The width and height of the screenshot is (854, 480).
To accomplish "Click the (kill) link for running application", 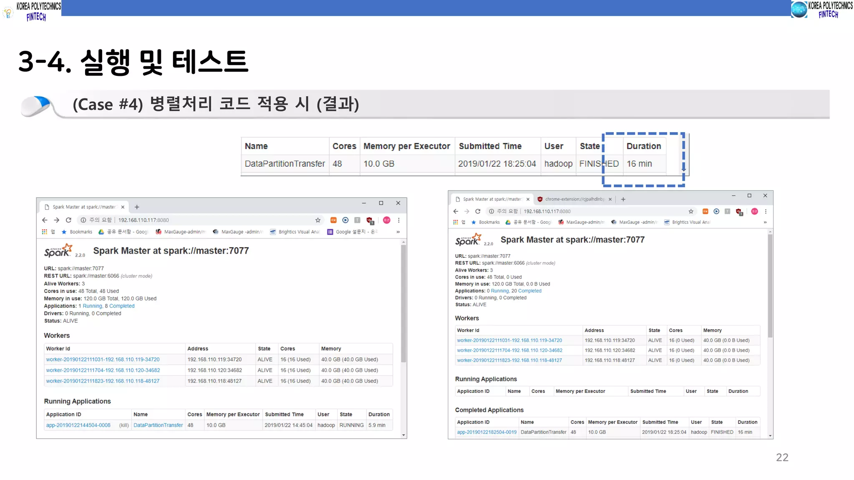I will tap(124, 425).
